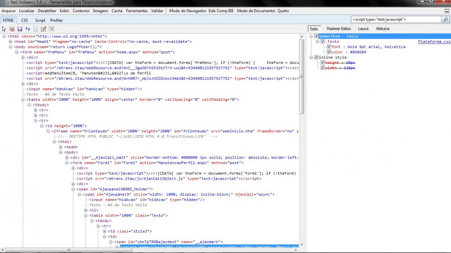
Task: Disable the font property checkbox
Action: tap(329, 47)
